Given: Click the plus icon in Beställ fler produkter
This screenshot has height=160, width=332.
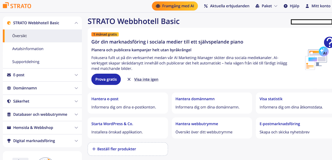Looking at the screenshot, I should [x=94, y=149].
